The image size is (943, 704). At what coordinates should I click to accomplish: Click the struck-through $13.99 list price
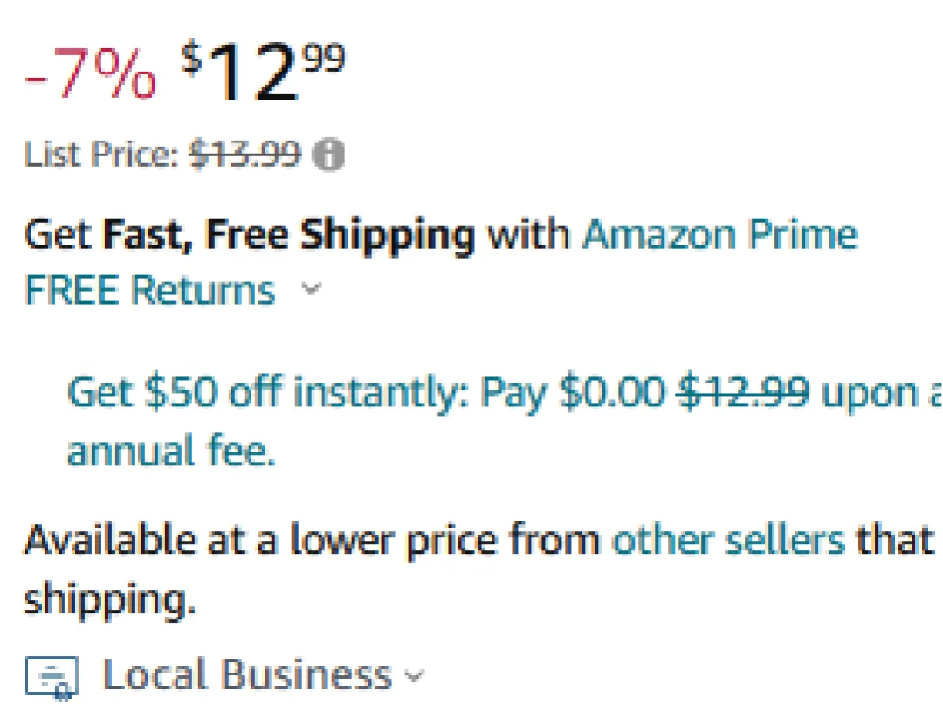click(245, 155)
